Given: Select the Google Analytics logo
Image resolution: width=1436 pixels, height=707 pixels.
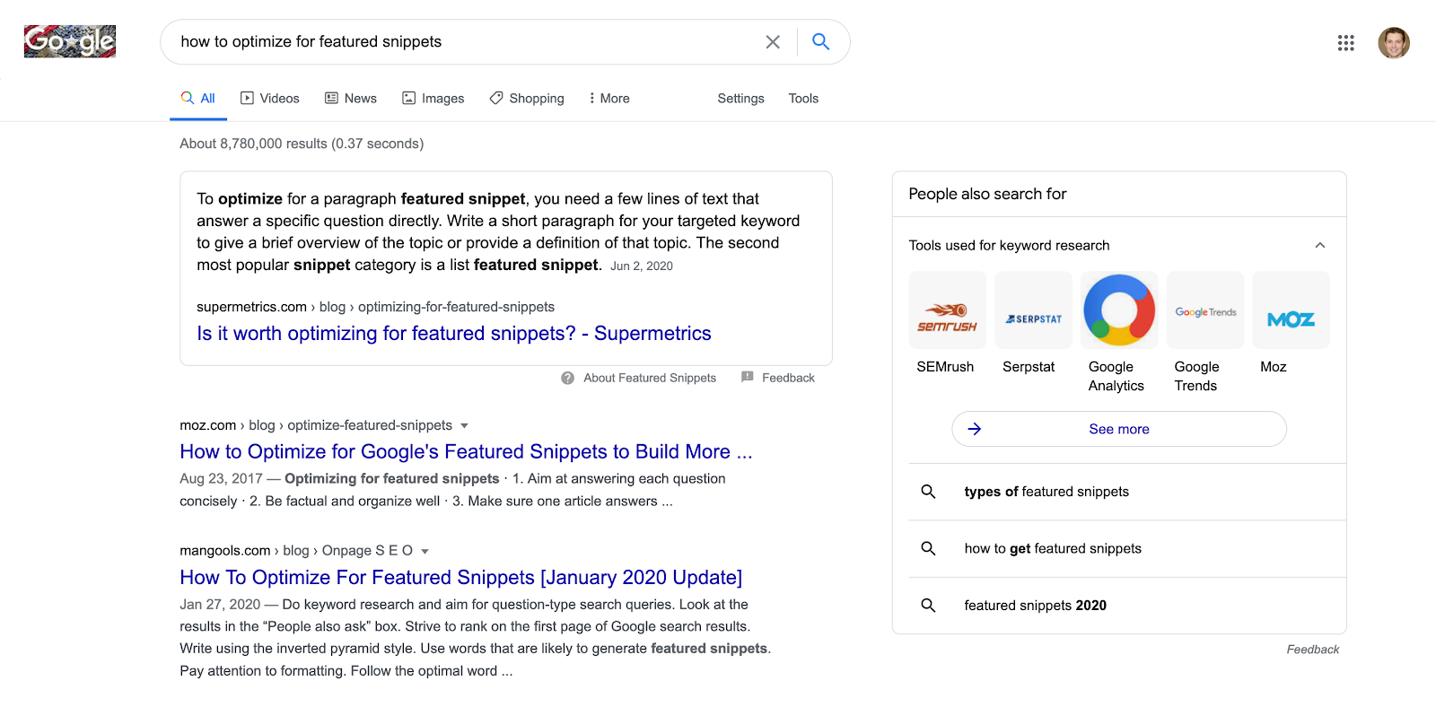Looking at the screenshot, I should pos(1119,310).
